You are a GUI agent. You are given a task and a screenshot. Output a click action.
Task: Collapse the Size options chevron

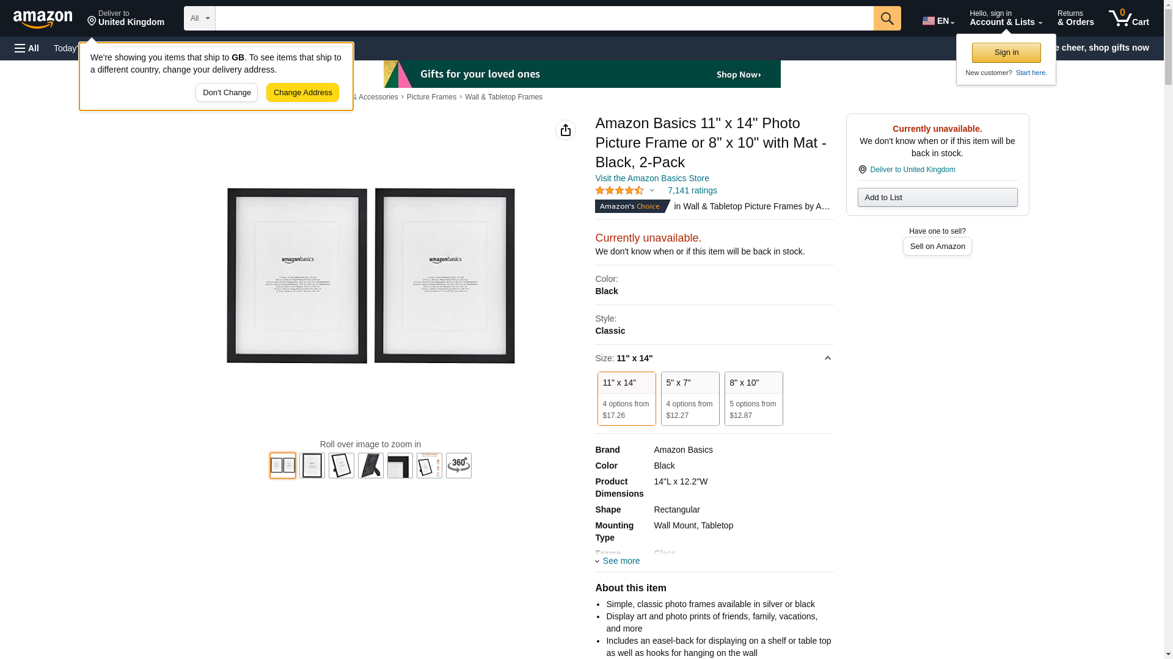coord(828,358)
